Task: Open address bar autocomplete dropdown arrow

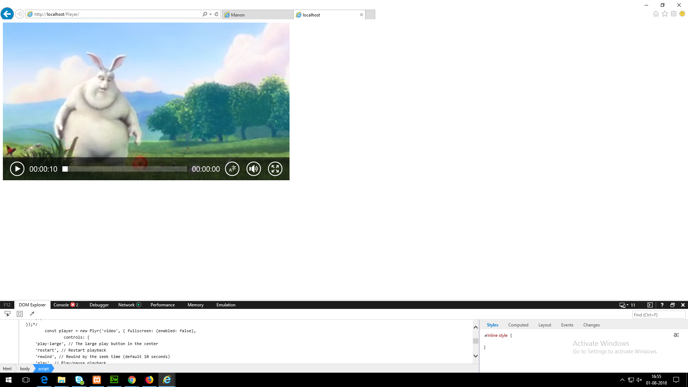Action: [x=210, y=14]
